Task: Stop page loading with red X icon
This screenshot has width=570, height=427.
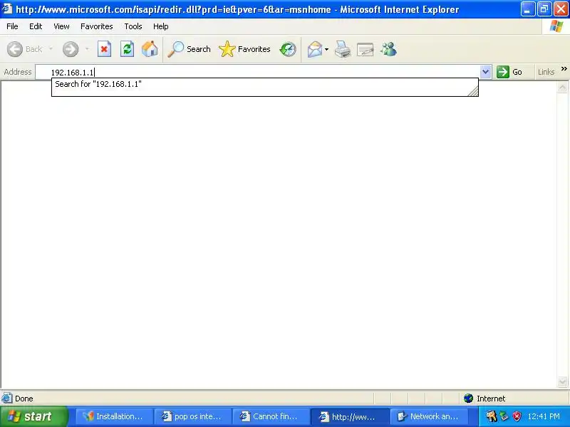Action: click(104, 49)
